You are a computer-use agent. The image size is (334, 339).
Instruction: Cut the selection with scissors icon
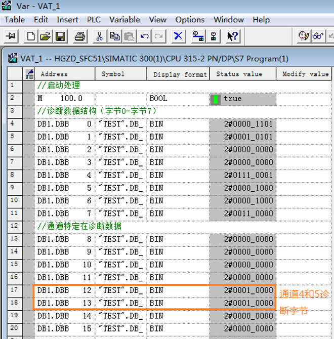click(100, 36)
